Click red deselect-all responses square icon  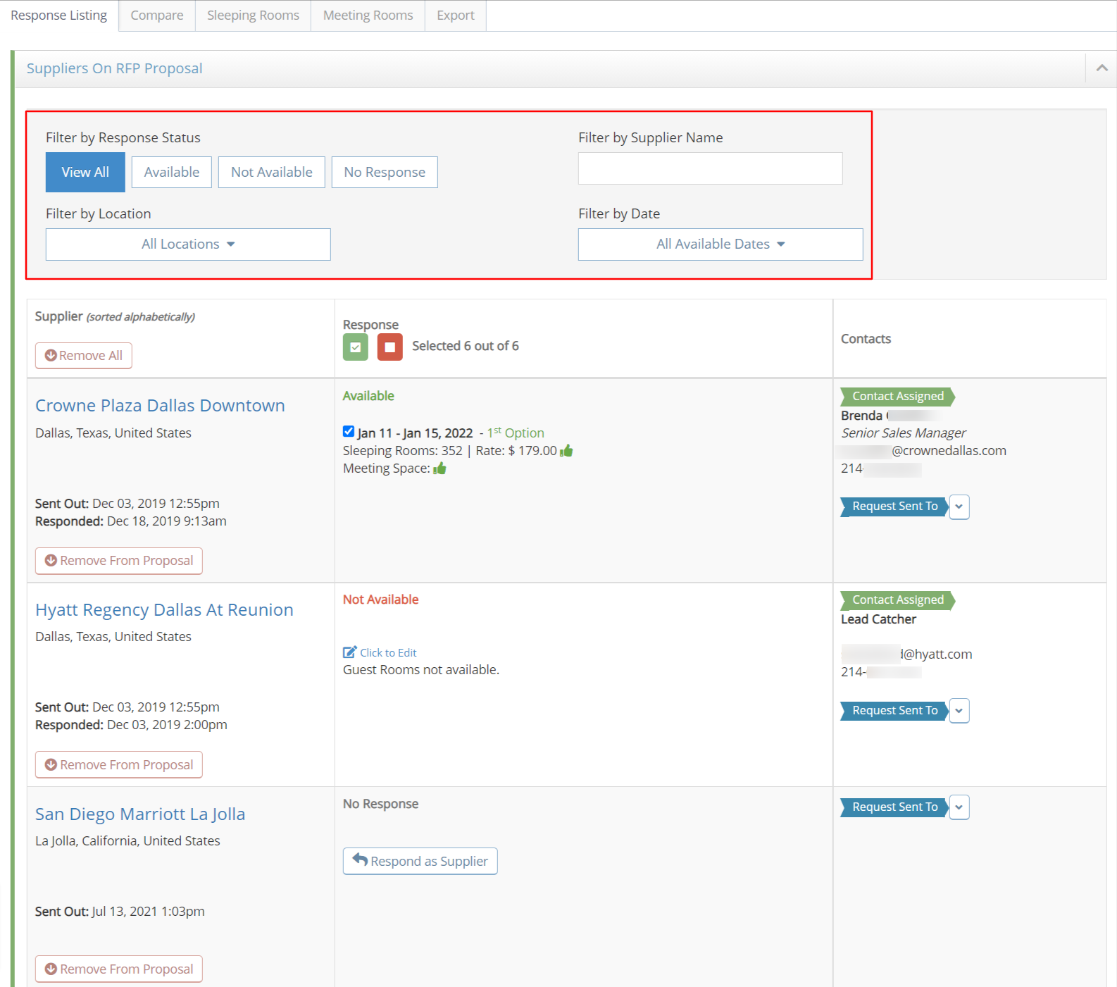(x=389, y=347)
